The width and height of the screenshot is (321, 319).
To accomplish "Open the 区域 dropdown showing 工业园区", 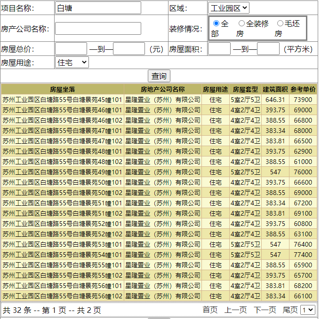I will [228, 8].
